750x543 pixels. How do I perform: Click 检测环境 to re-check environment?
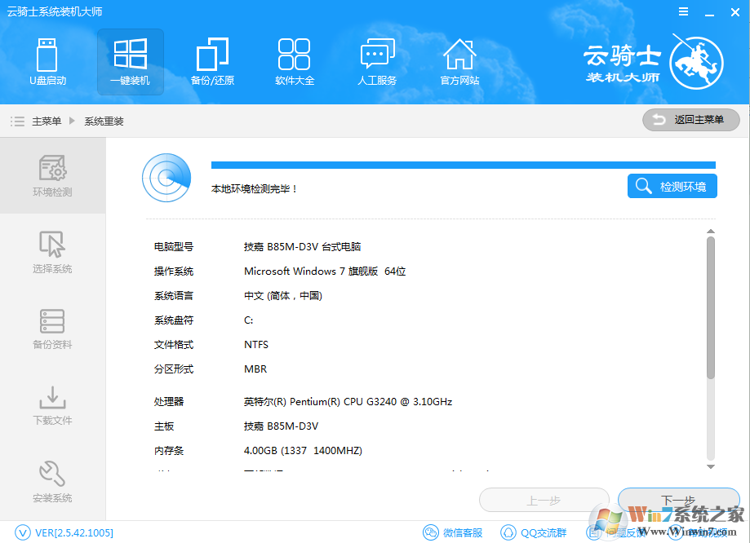point(671,185)
